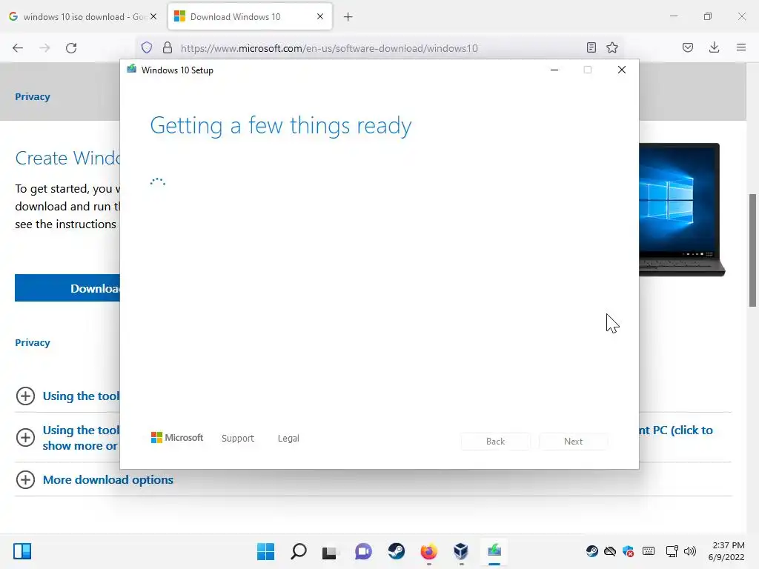Open taskbar Search magnifier

[x=298, y=551]
